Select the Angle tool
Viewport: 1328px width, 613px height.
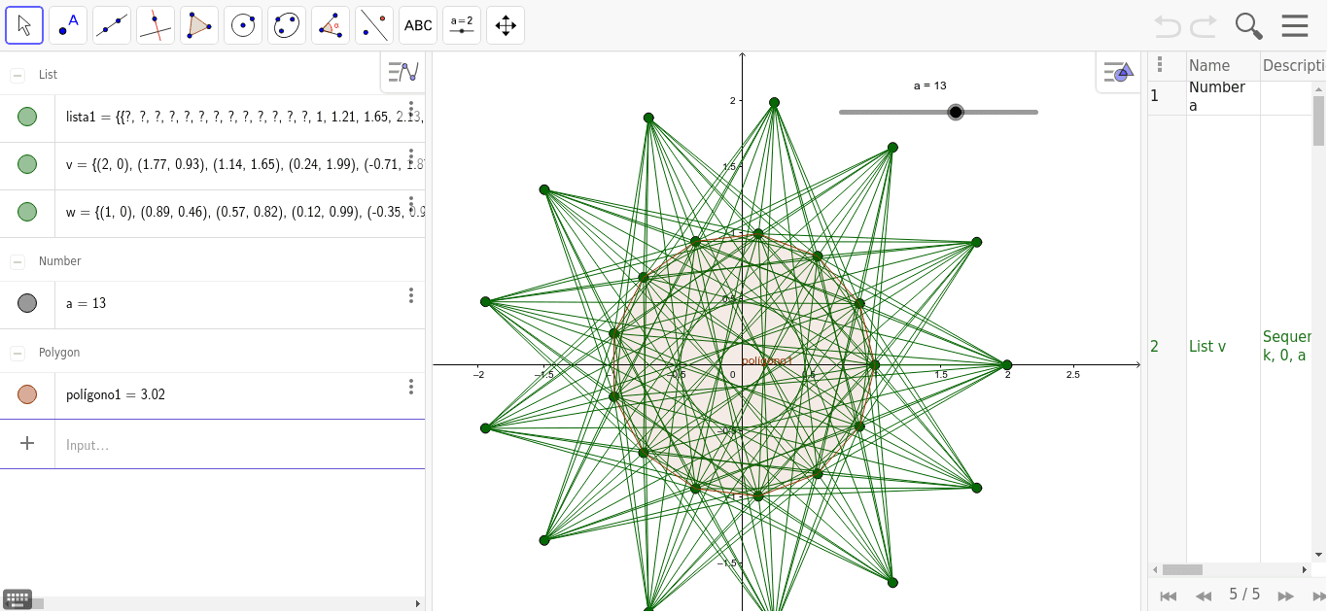pyautogui.click(x=331, y=25)
